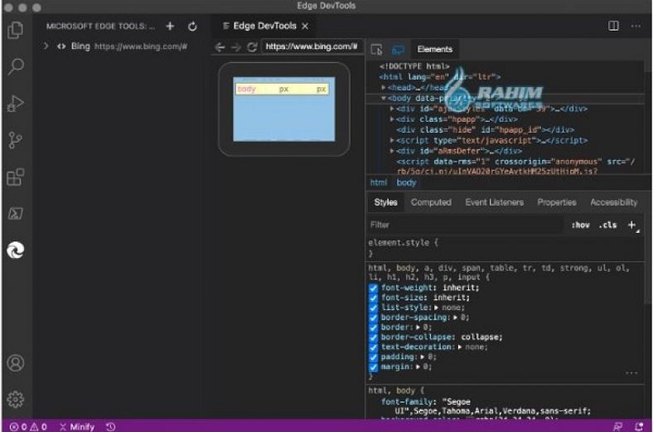This screenshot has height=432, width=653.
Task: Open the Properties tab
Action: [557, 202]
